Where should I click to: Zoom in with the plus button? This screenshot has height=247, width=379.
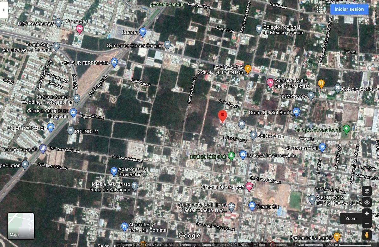point(367,213)
